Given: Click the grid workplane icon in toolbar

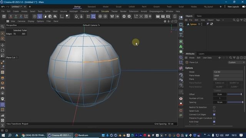Looking at the screenshot, I should point(88,16).
